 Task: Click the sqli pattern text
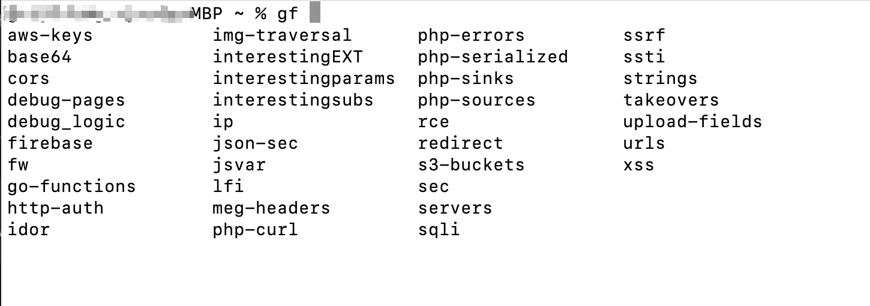[439, 230]
